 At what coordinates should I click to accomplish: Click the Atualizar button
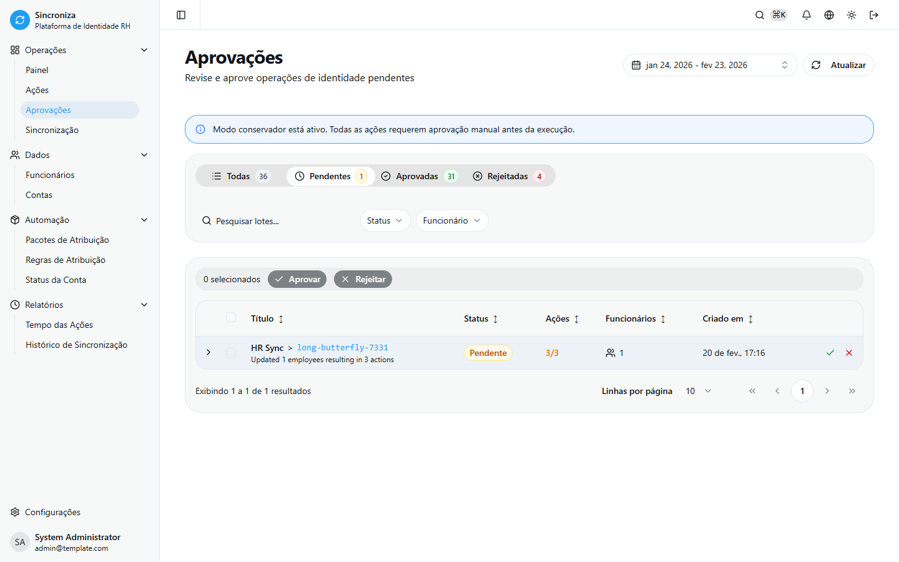pos(838,65)
